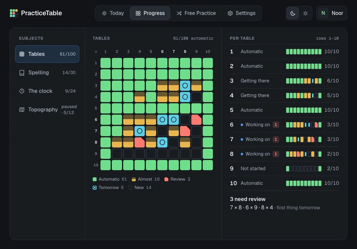Select the Tables subject
Viewport: 357px width, 249px height.
pos(47,54)
